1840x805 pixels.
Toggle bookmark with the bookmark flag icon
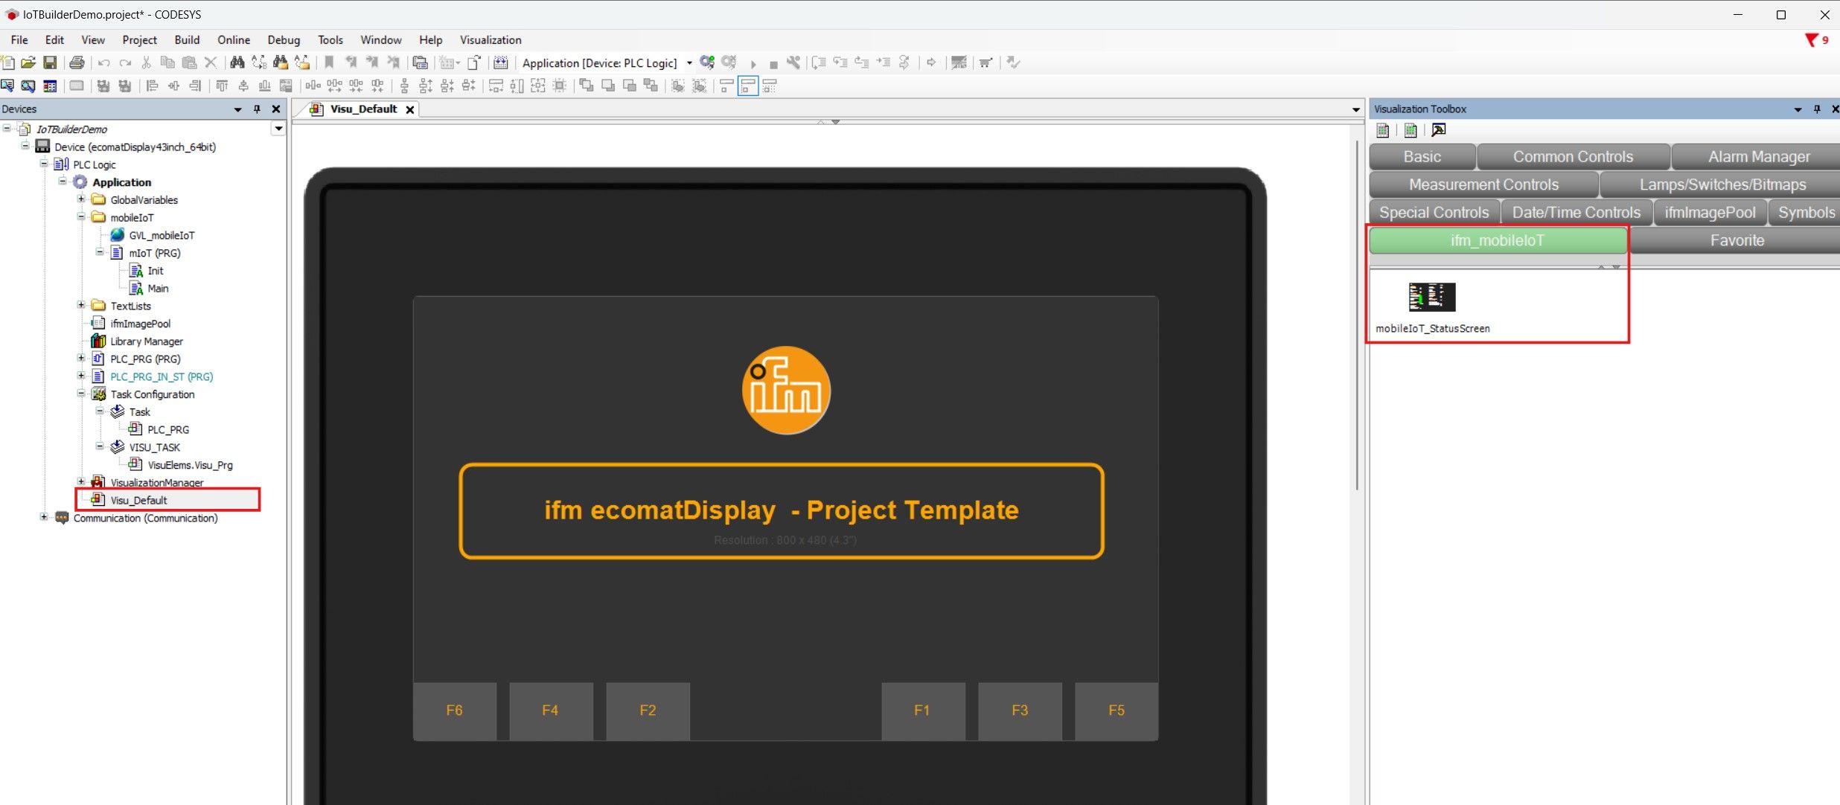(x=329, y=62)
